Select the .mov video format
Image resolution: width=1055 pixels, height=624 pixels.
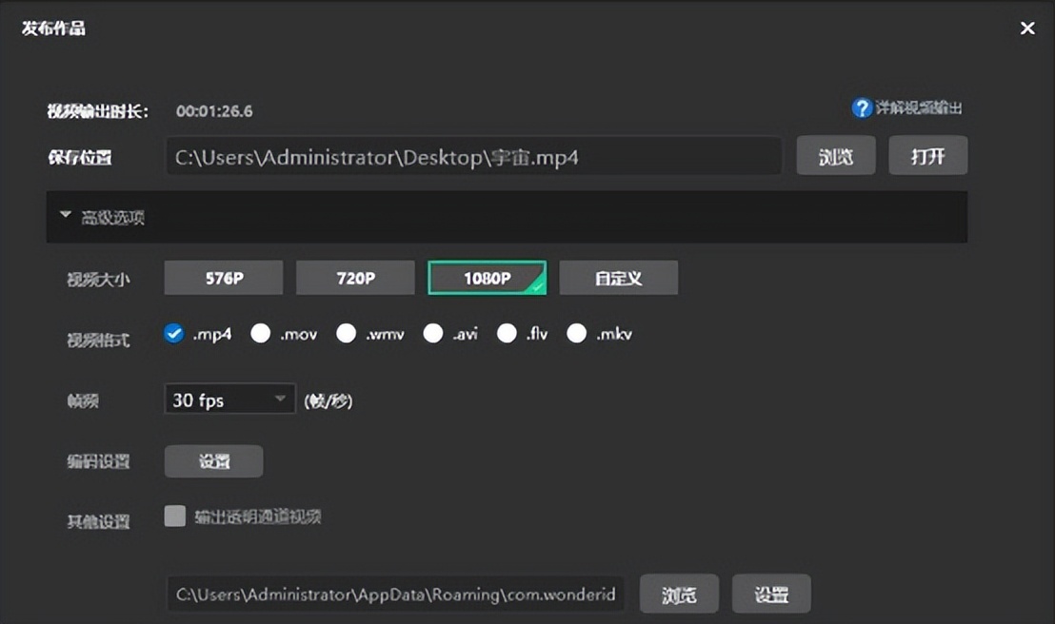point(259,333)
